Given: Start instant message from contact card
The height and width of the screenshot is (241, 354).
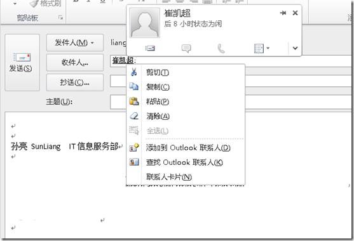Looking at the screenshot, I should pos(186,48).
